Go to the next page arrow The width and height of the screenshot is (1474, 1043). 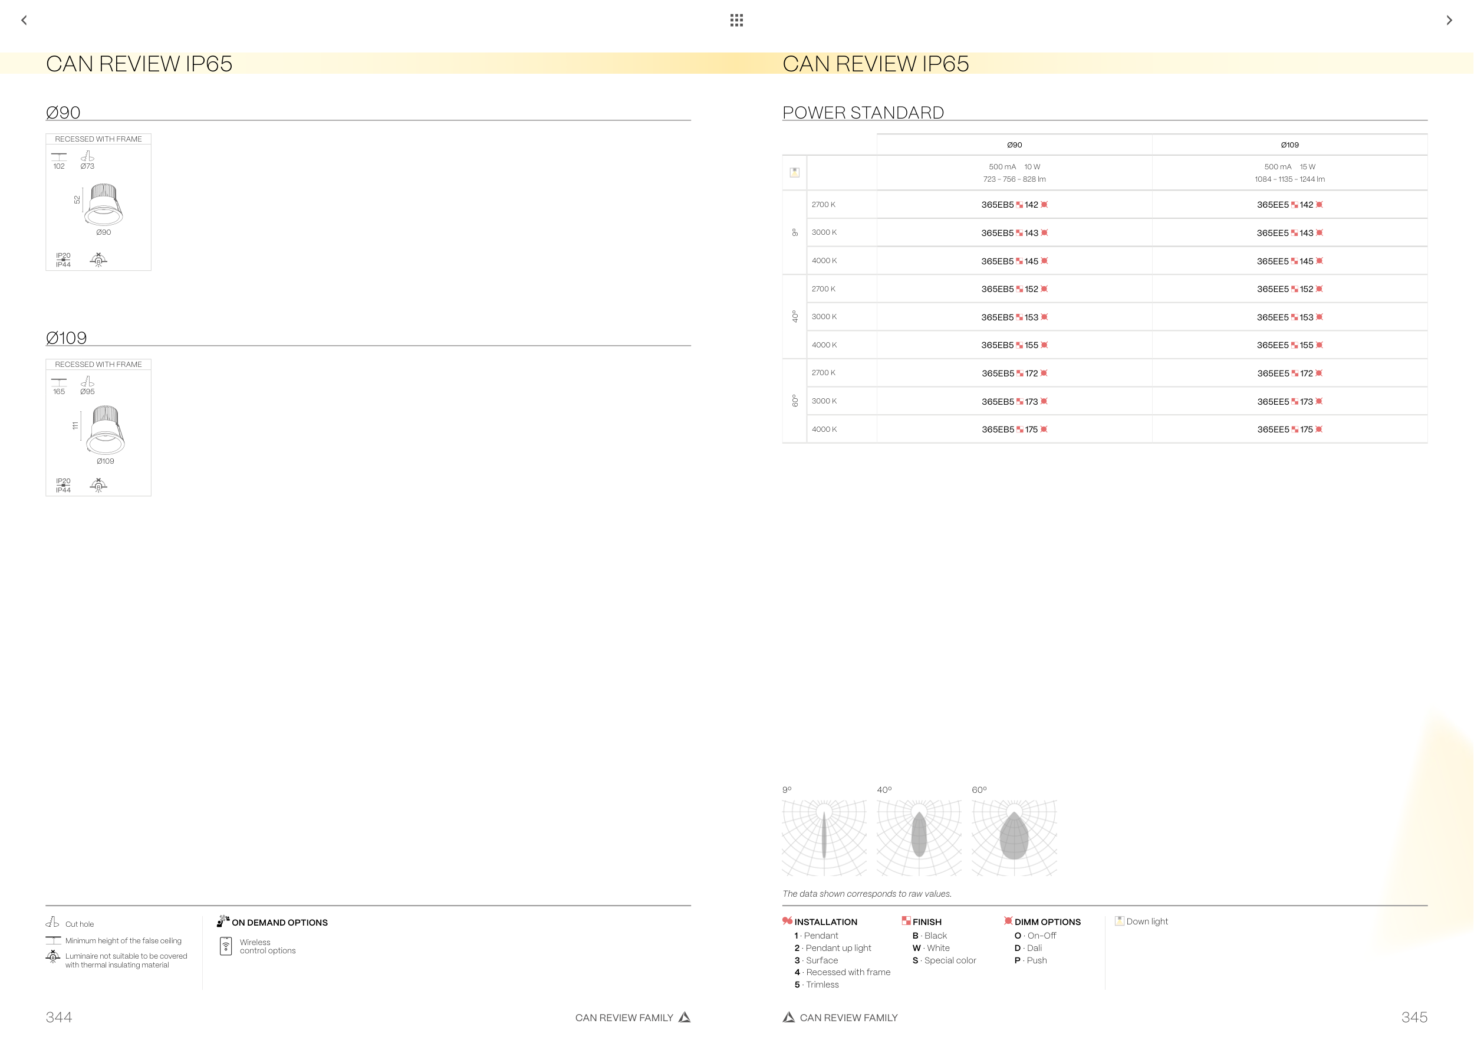pyautogui.click(x=1449, y=21)
